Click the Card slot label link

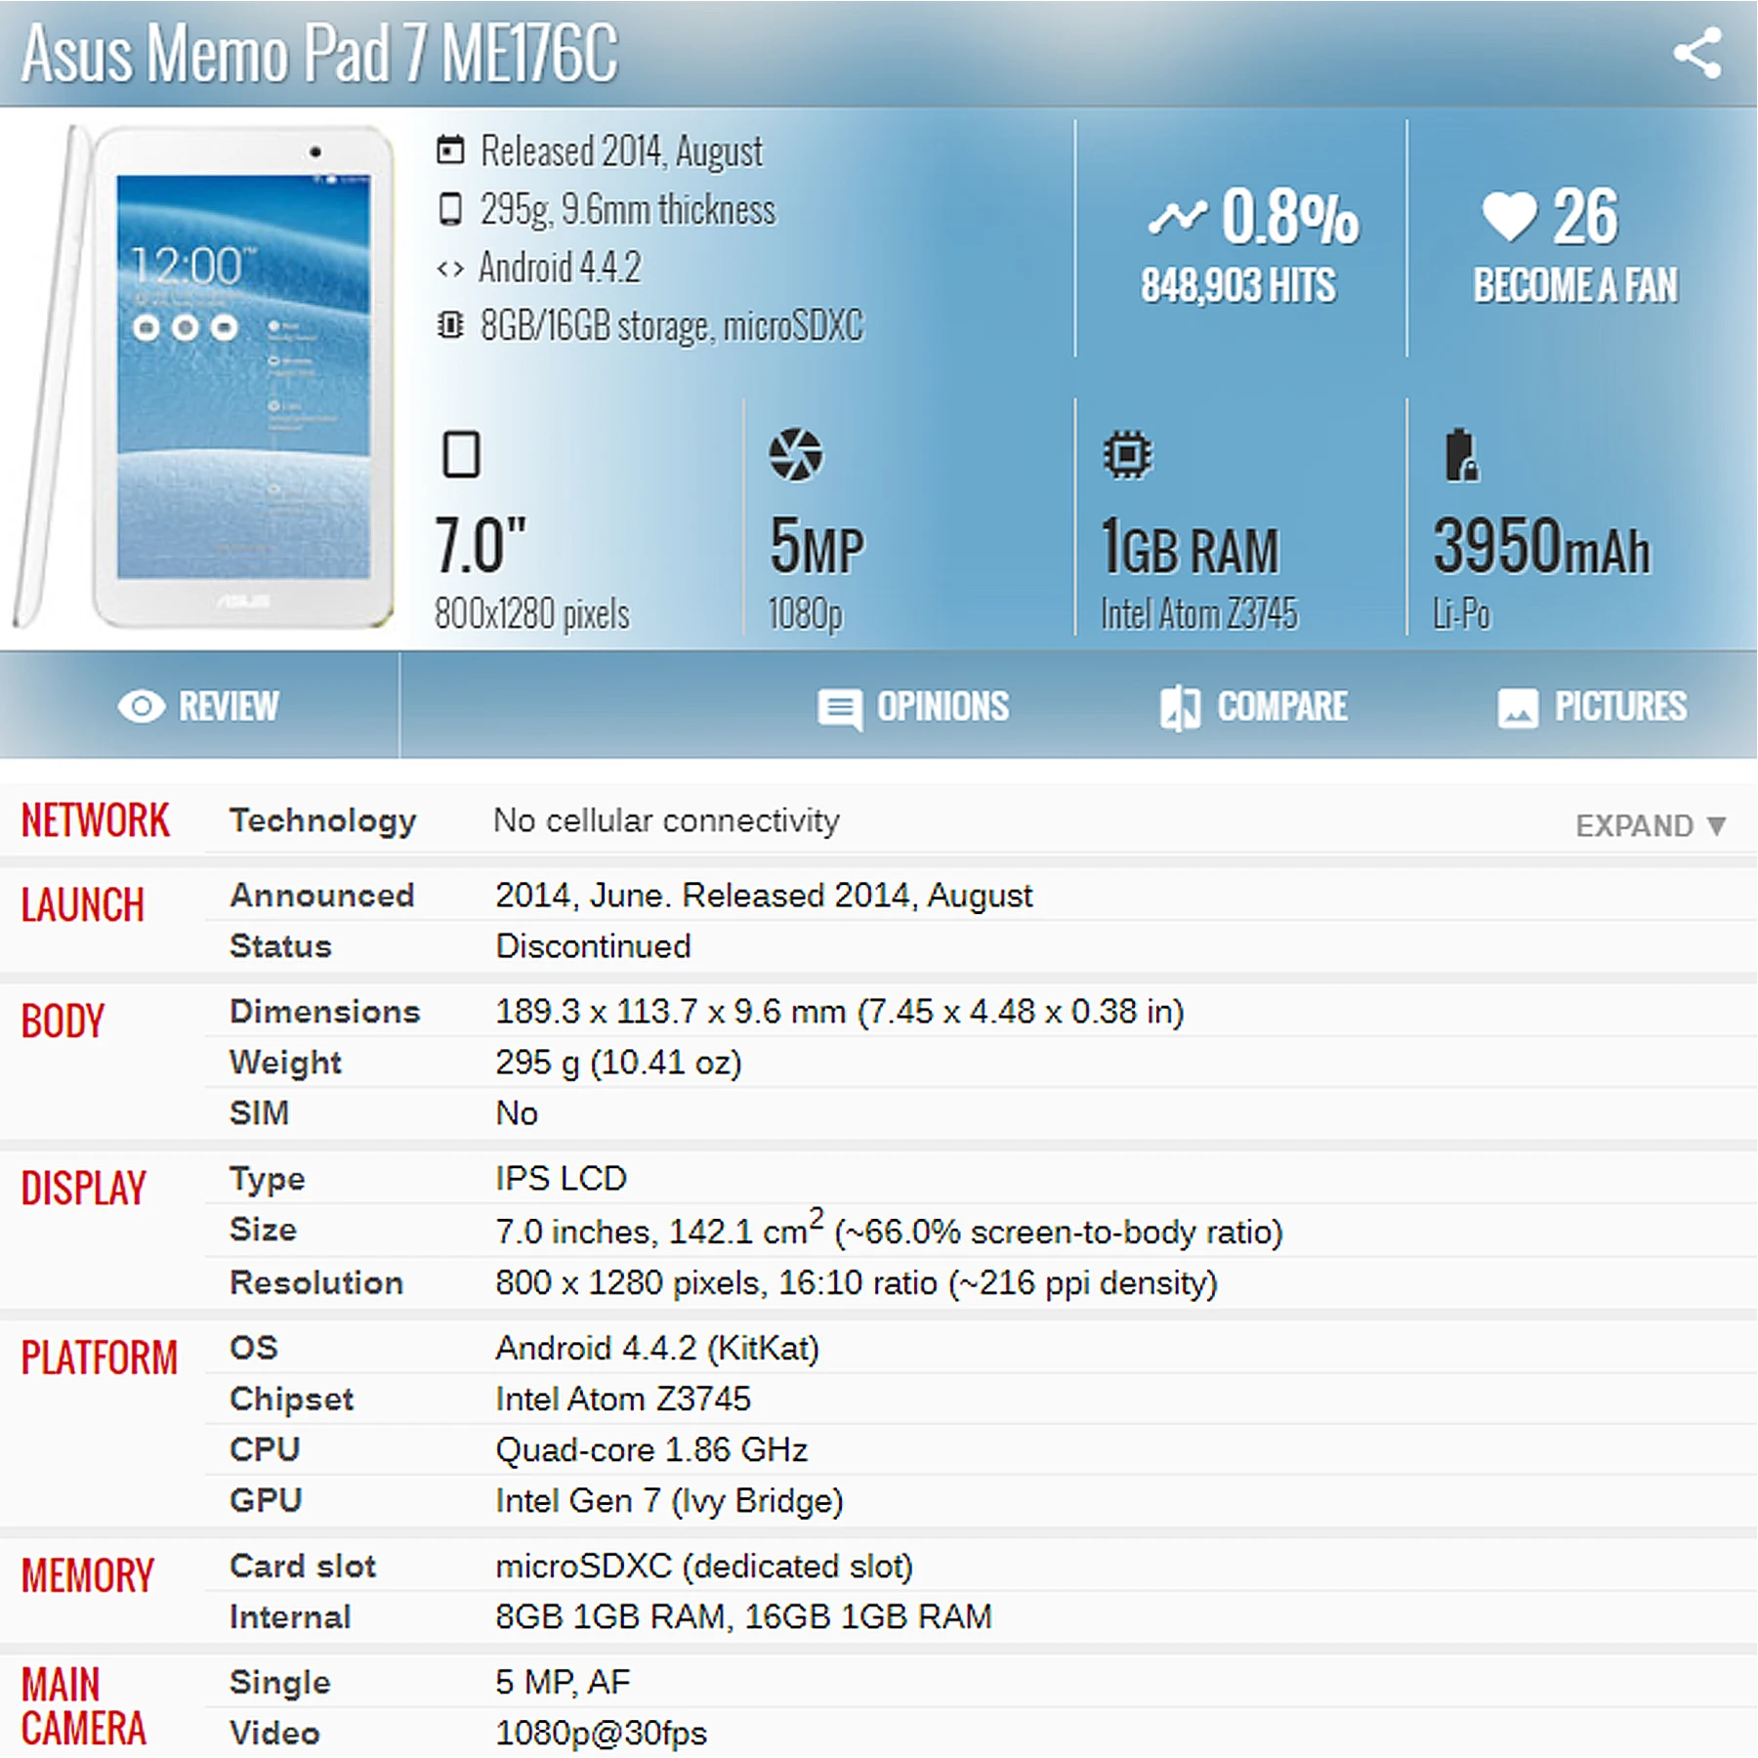pos(303,1567)
